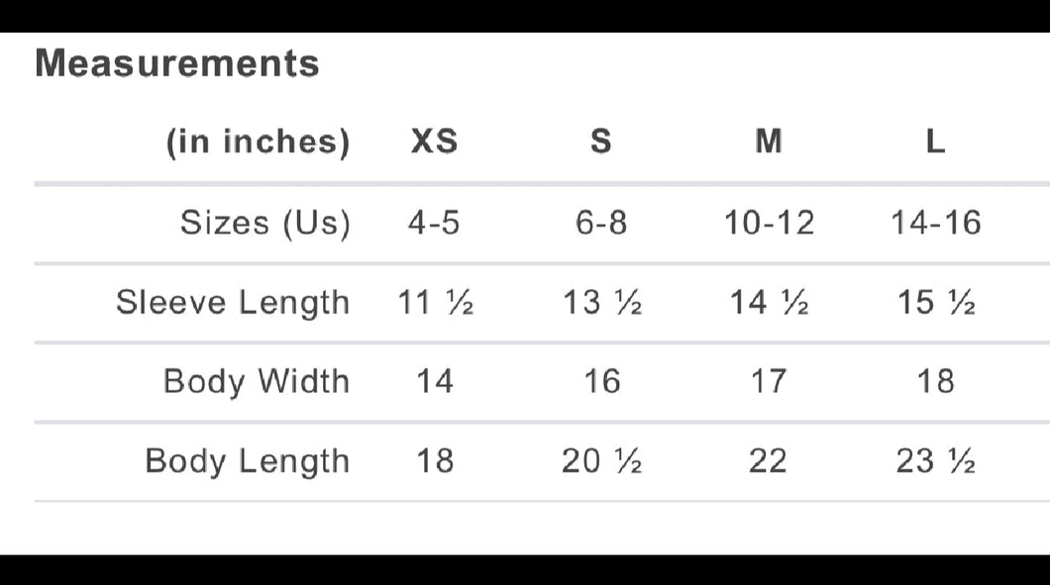Click the "(in inches)" header label
1050x585 pixels.
pyautogui.click(x=258, y=143)
